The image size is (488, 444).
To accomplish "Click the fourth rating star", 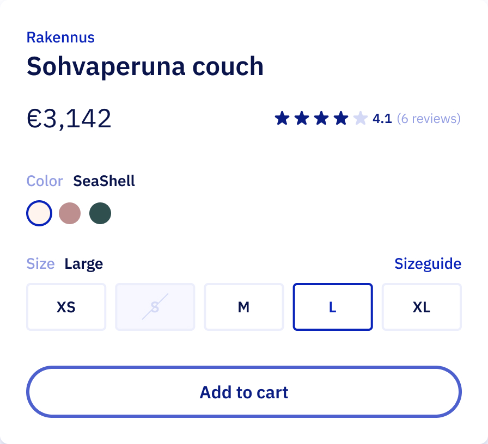I will click(x=341, y=119).
